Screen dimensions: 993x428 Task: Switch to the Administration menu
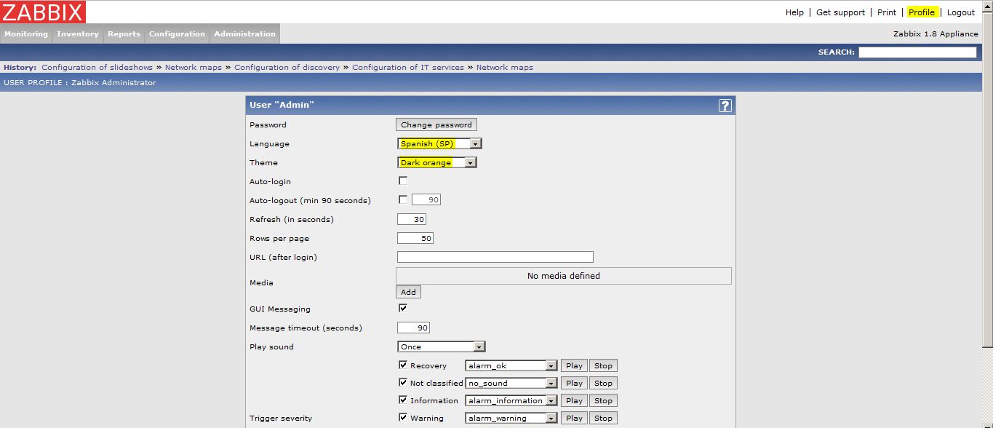(244, 34)
